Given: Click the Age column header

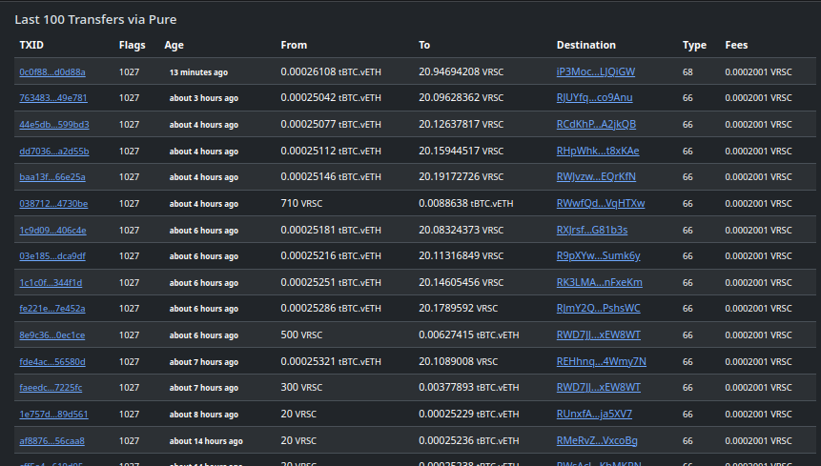Looking at the screenshot, I should pyautogui.click(x=174, y=45).
